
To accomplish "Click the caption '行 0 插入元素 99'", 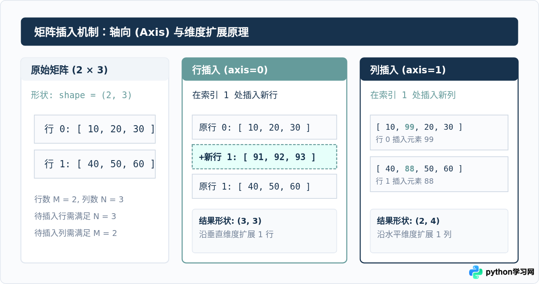I will (x=405, y=139).
